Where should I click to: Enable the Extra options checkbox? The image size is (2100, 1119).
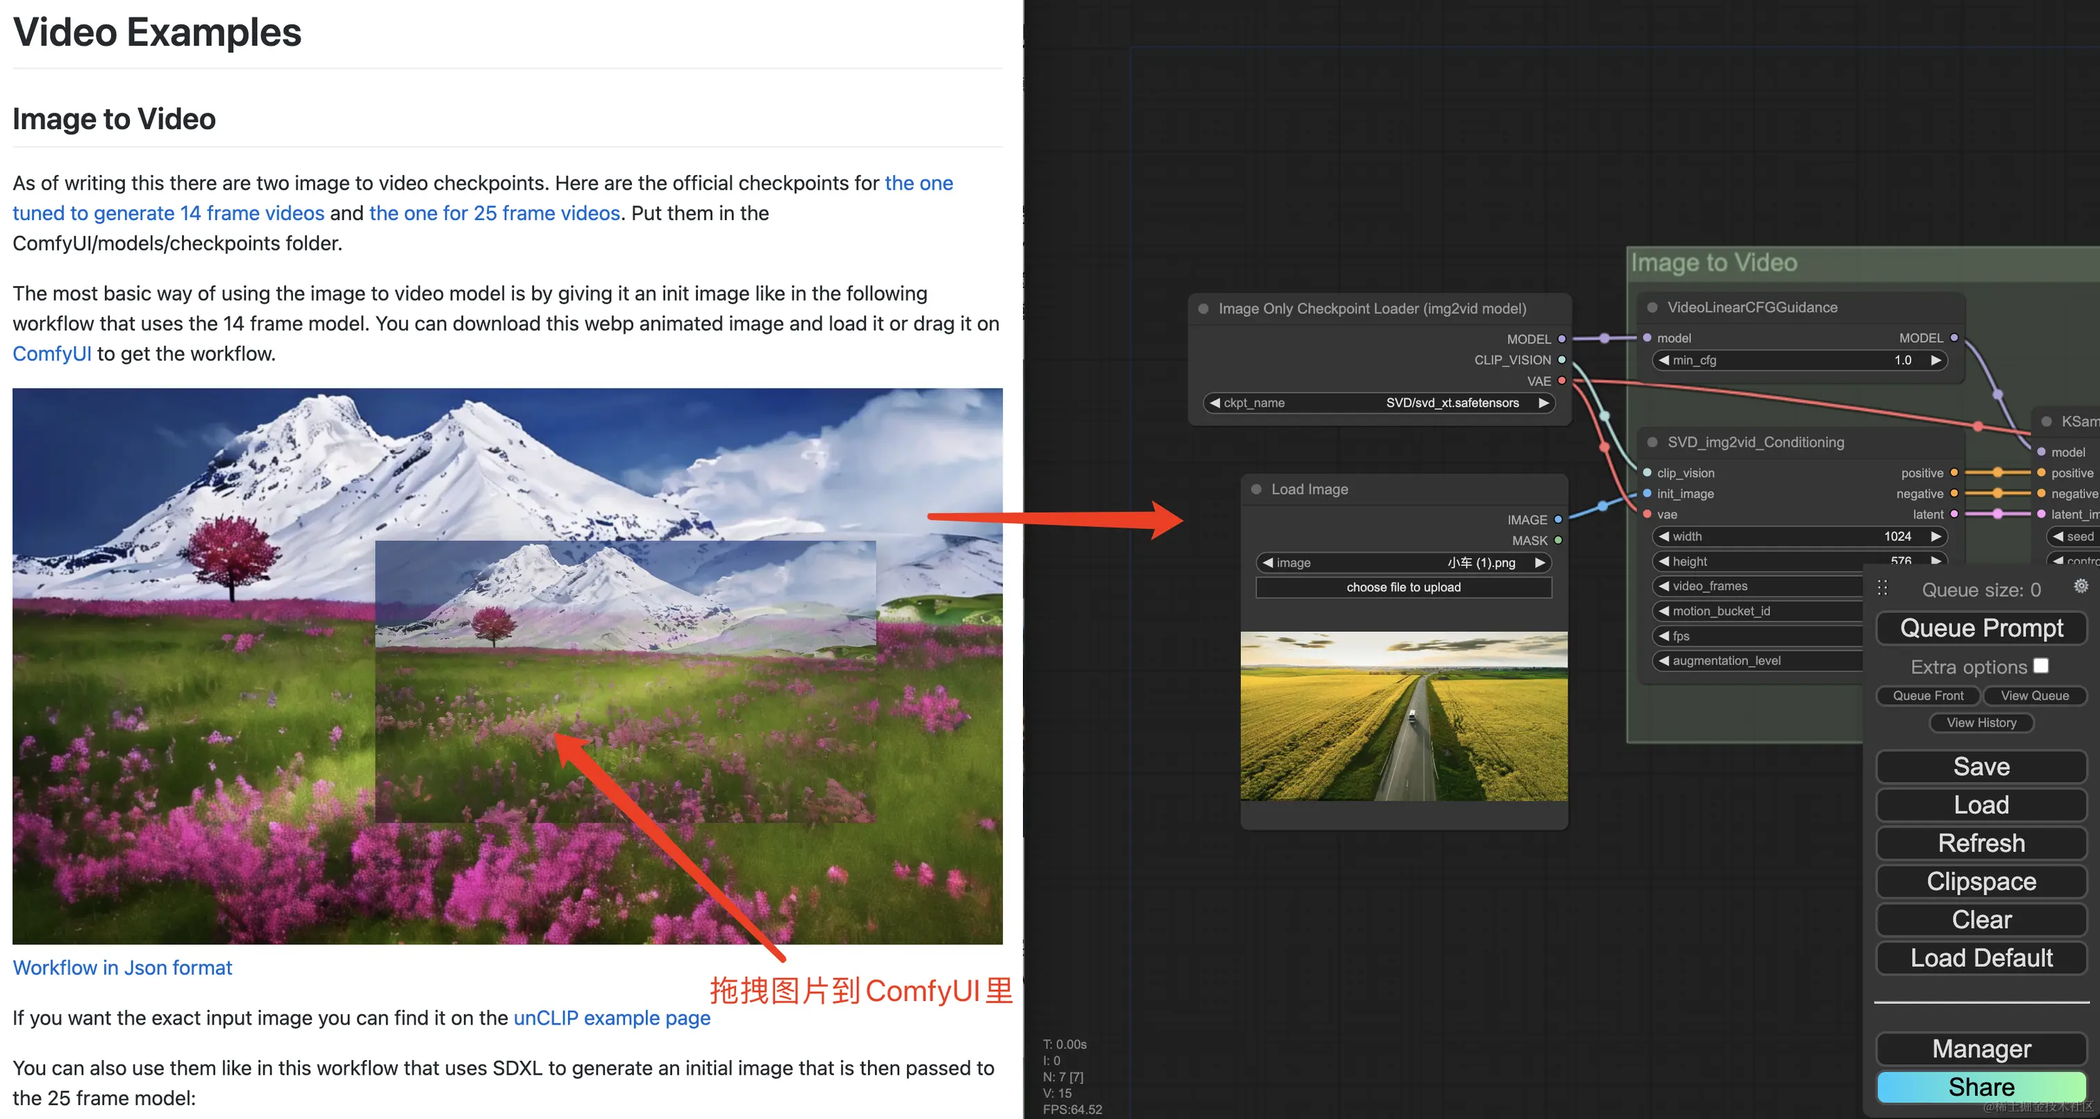pos(2040,666)
